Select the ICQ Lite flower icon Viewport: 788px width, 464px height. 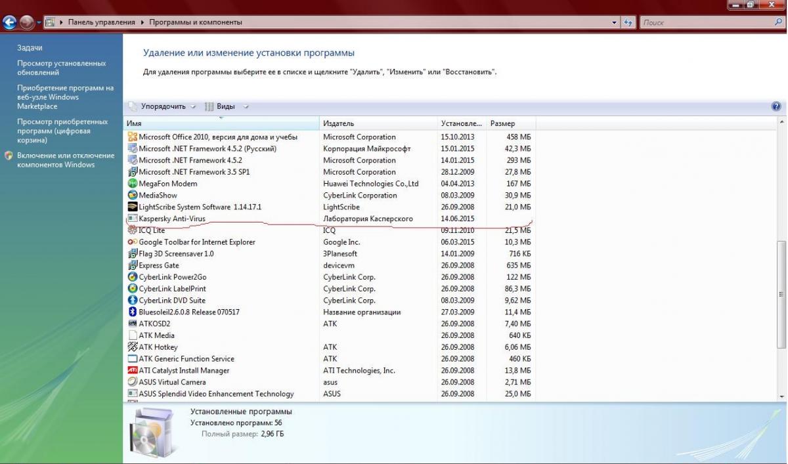click(133, 230)
